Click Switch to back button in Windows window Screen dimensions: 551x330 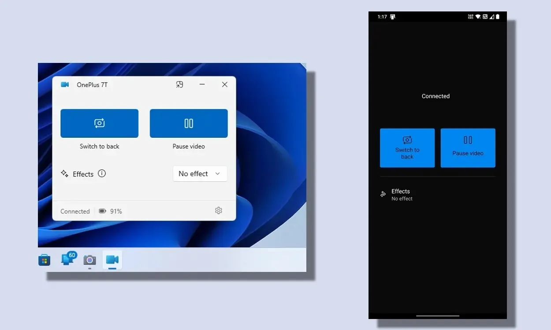(99, 124)
